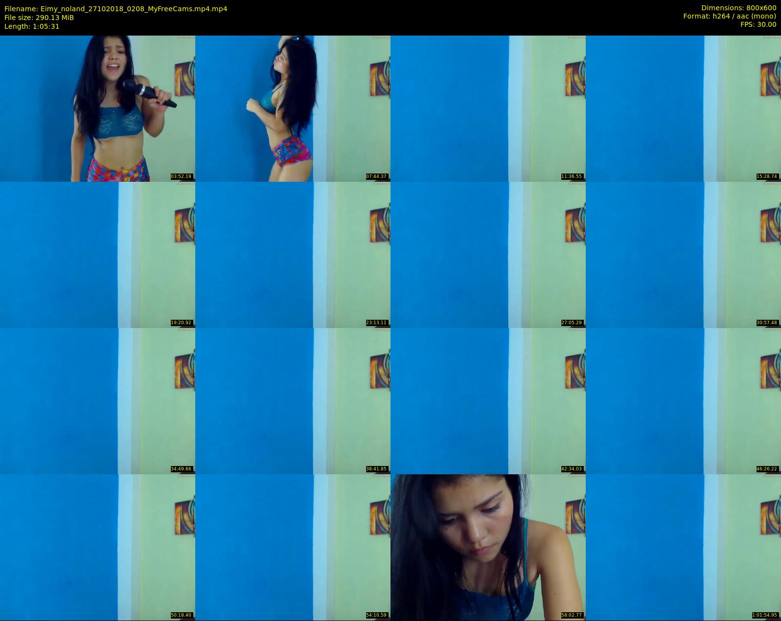Pick the thumbnail timestamped 30:57.48
The image size is (781, 621).
coord(683,254)
